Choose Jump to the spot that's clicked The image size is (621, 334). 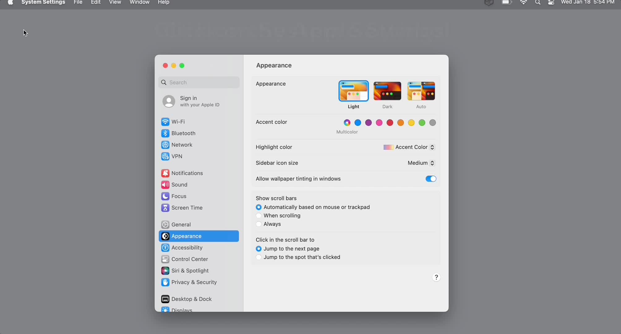coord(259,257)
